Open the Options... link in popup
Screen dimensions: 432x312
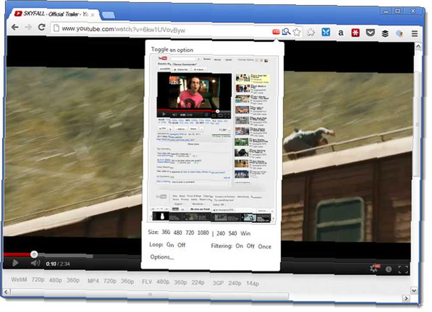pos(162,257)
